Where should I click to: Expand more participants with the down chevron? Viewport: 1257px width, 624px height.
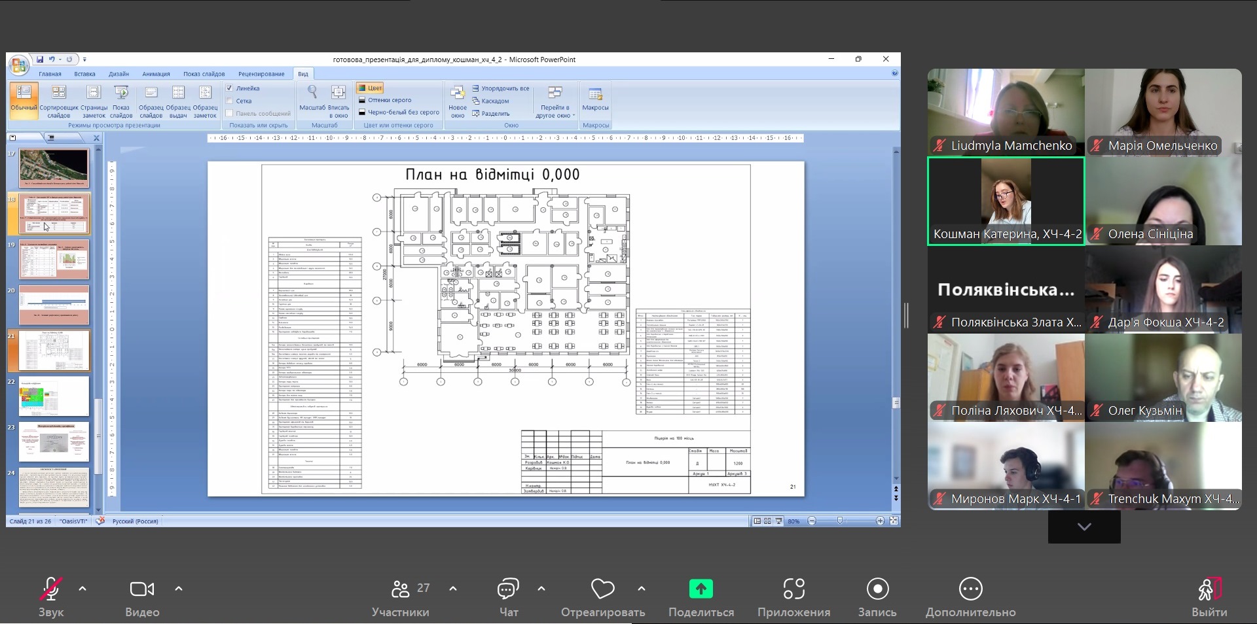[x=1084, y=527]
